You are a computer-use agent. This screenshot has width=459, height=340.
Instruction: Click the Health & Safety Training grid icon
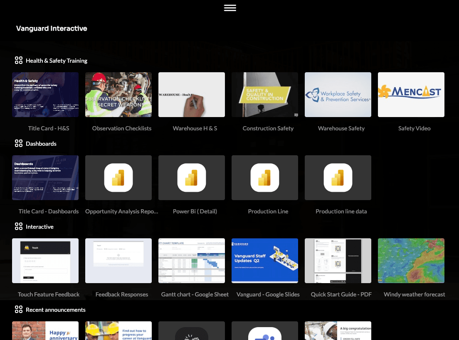pyautogui.click(x=19, y=60)
